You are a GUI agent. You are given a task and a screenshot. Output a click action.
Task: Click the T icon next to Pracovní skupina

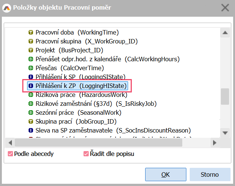point(31,41)
